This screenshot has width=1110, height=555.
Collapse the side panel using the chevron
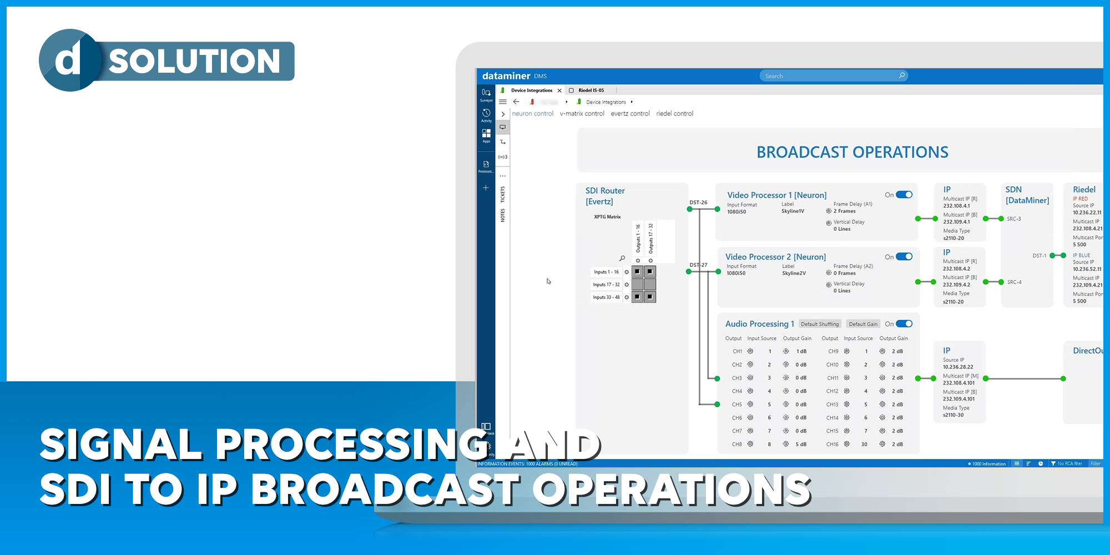click(x=502, y=113)
